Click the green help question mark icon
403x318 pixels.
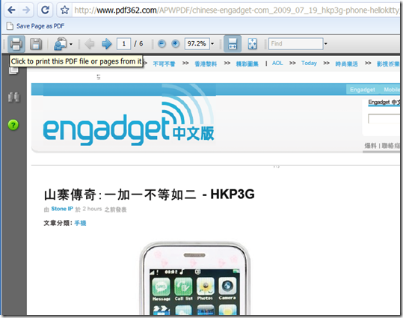pyautogui.click(x=13, y=125)
